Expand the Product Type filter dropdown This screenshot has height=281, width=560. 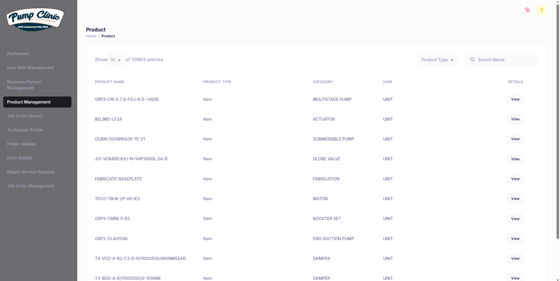point(438,60)
